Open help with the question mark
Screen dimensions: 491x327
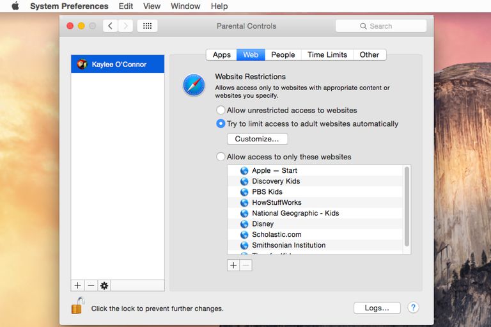[413, 308]
